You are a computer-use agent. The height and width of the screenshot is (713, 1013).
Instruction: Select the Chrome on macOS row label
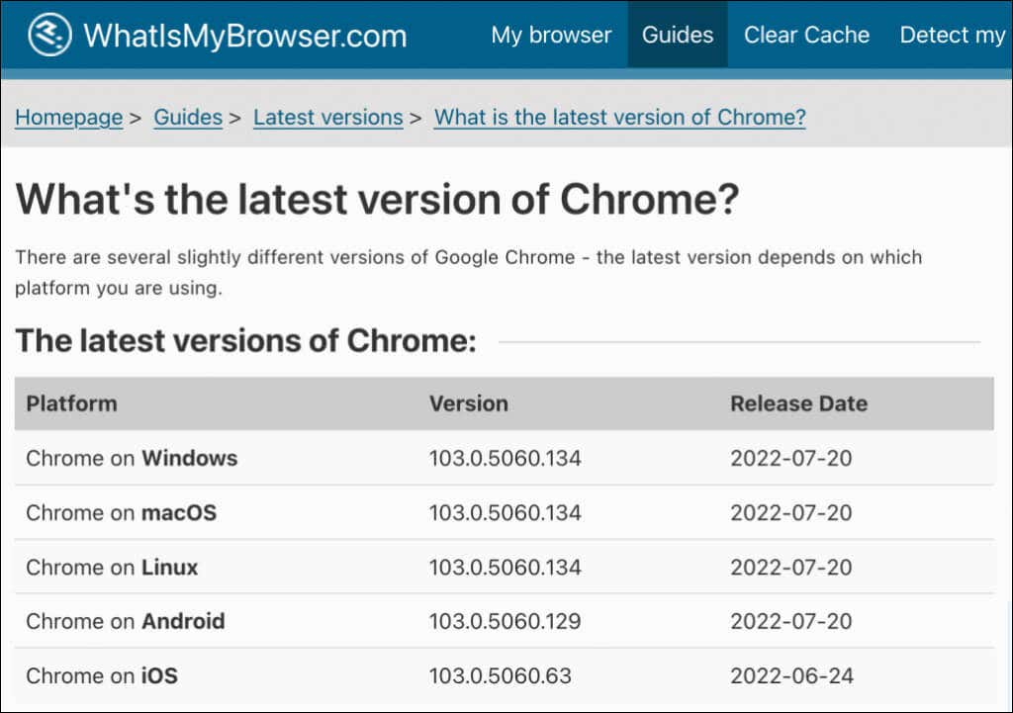point(121,512)
